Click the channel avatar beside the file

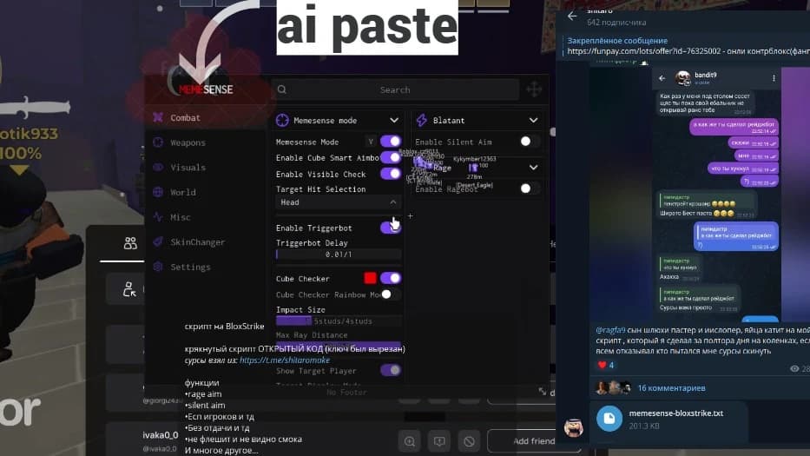[574, 427]
